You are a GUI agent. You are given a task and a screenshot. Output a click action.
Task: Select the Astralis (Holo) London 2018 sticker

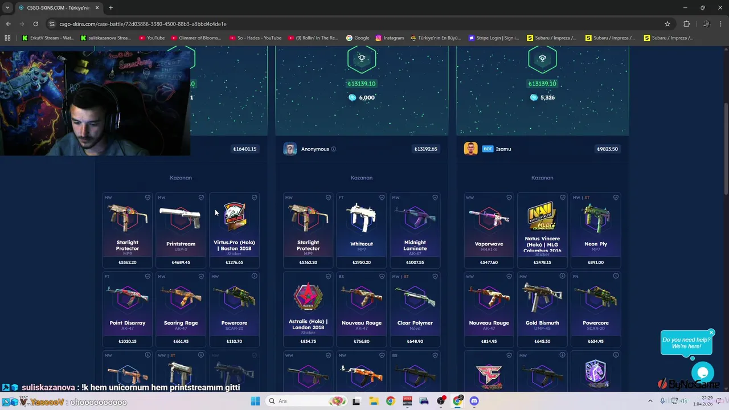pyautogui.click(x=308, y=310)
